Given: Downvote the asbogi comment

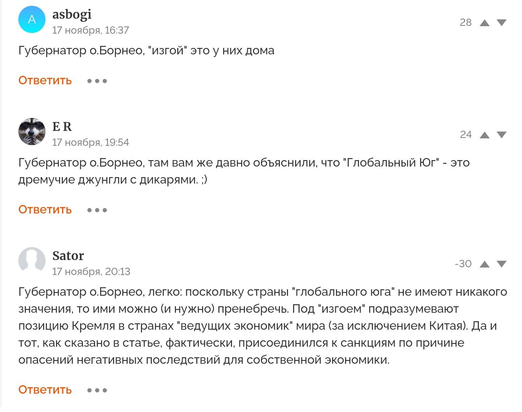Looking at the screenshot, I should click(x=501, y=23).
